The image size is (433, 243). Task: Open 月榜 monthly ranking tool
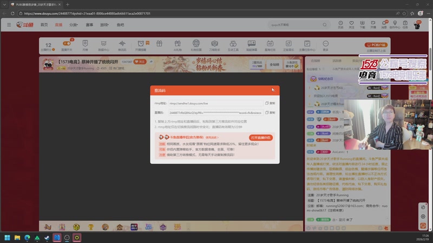point(85,45)
